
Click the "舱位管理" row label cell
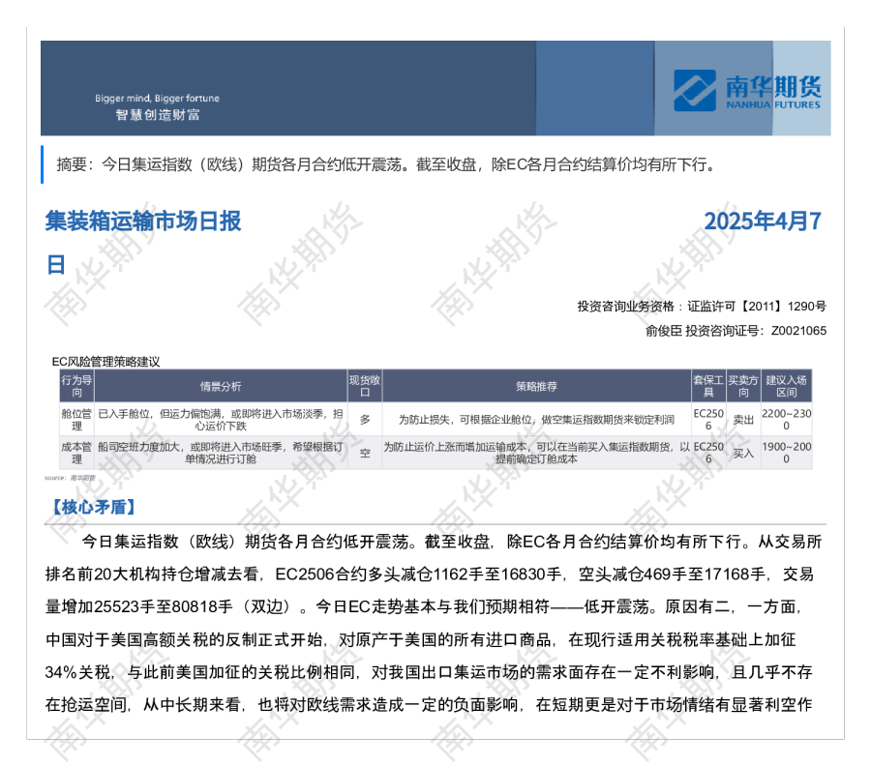click(76, 420)
